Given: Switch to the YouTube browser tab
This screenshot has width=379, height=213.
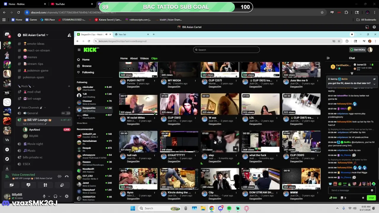Looking at the screenshot, I should pyautogui.click(x=71, y=4).
